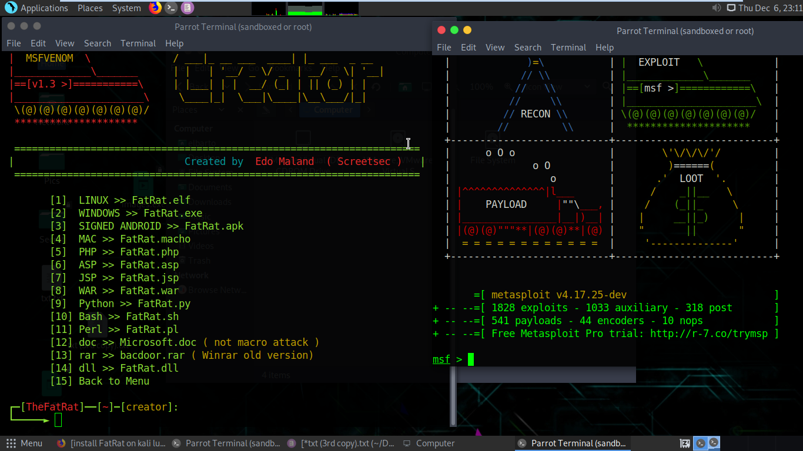Screen dimensions: 803x451
Task: Open Edit menu in TheFatRat terminal window
Action: click(38, 43)
